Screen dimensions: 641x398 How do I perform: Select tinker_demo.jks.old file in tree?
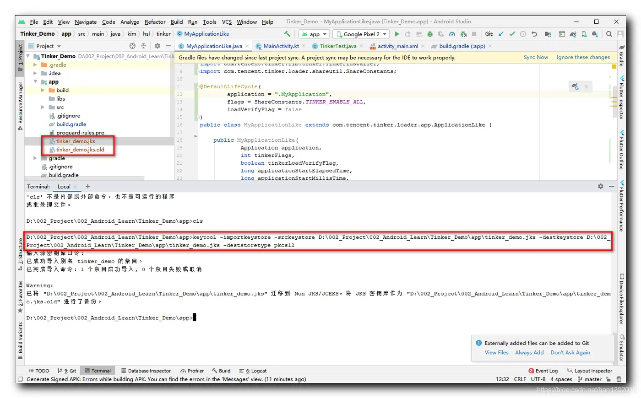pyautogui.click(x=80, y=150)
